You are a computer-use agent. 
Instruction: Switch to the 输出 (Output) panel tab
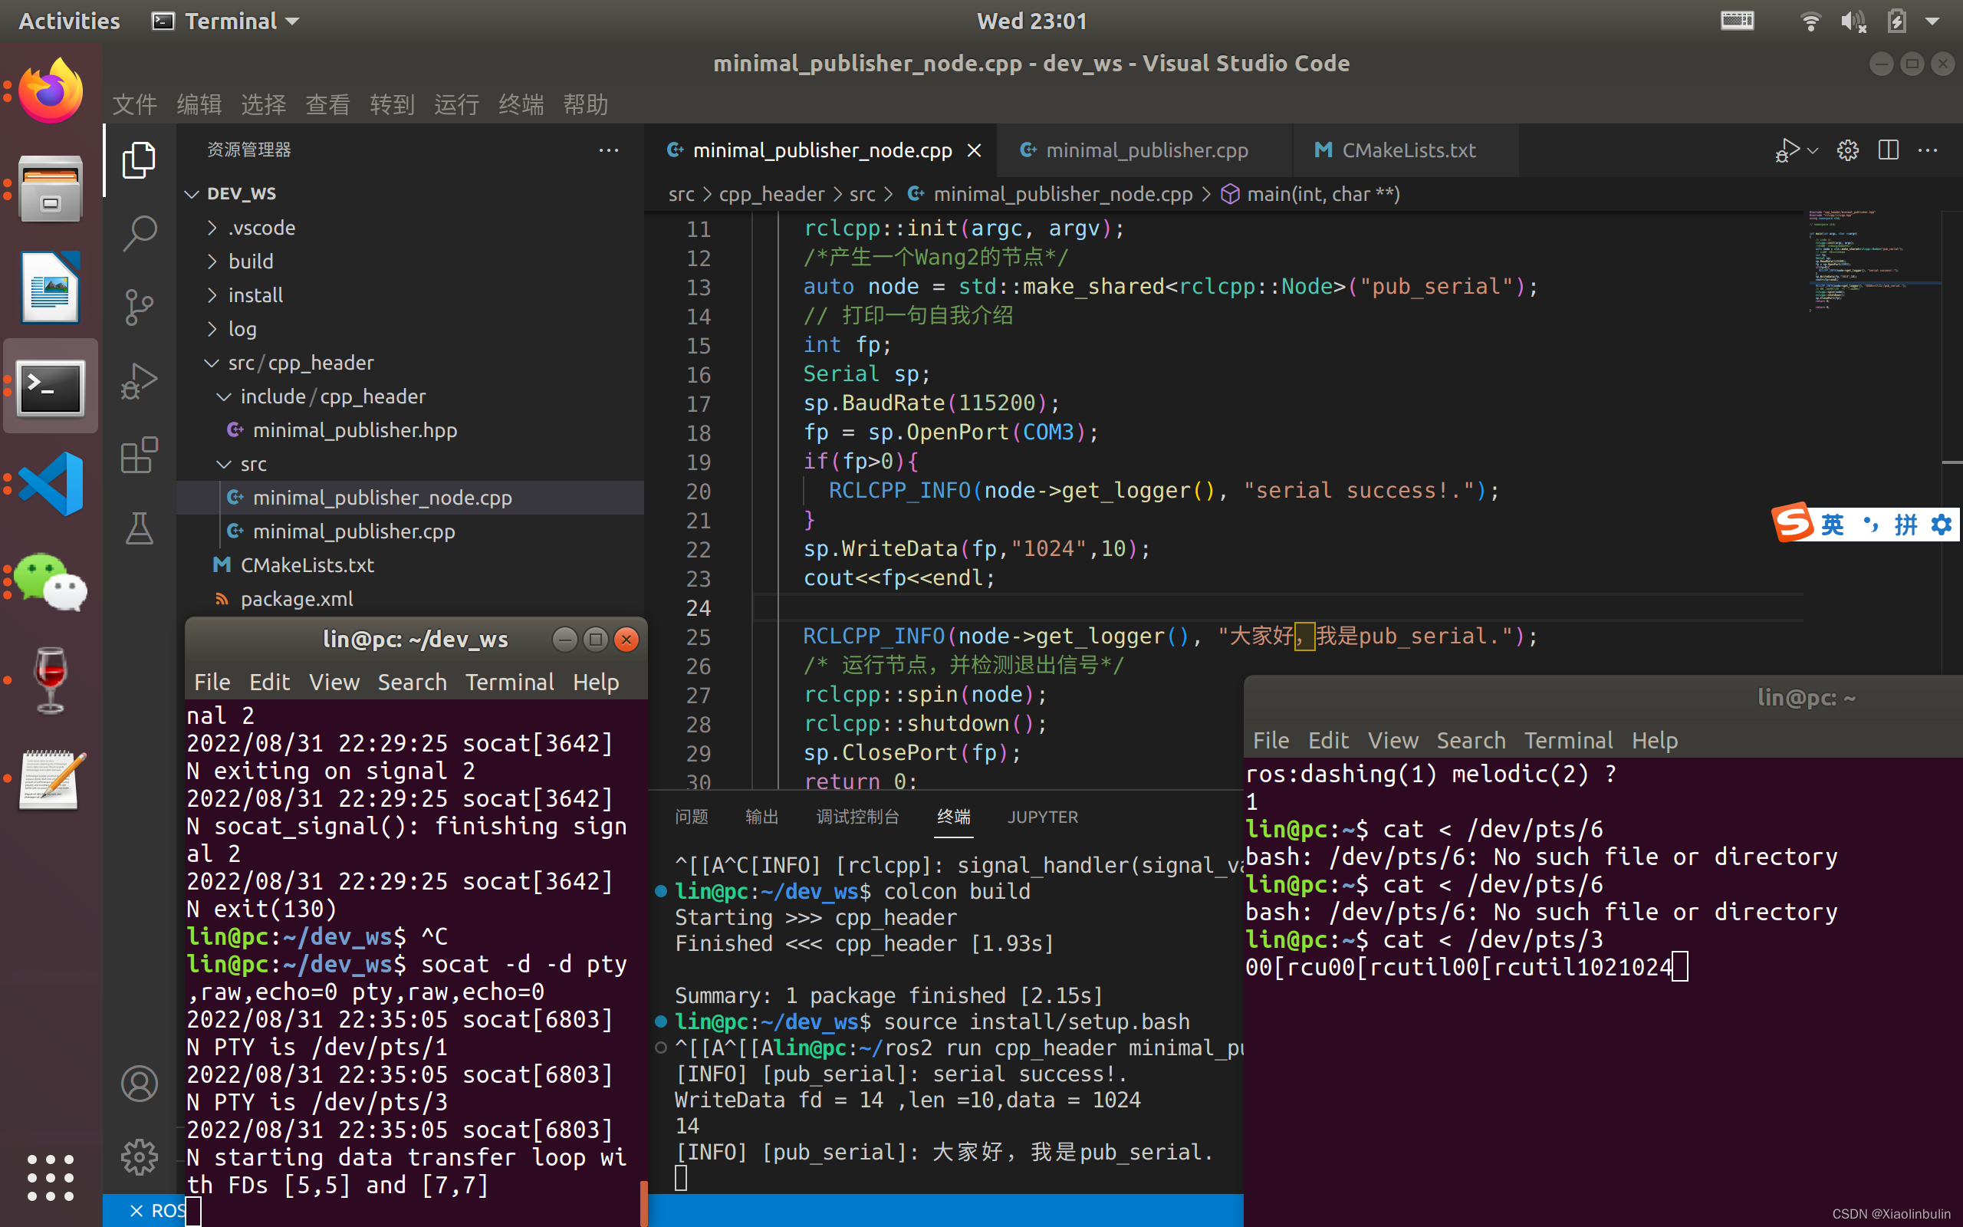761,817
